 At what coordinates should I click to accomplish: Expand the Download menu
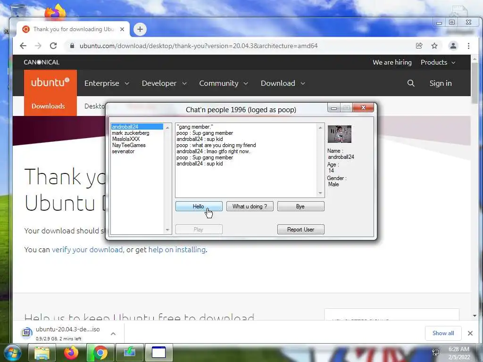[283, 83]
